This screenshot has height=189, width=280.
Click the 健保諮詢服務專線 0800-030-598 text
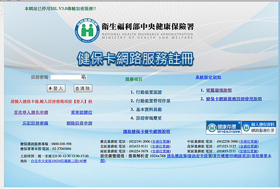coord(46,144)
